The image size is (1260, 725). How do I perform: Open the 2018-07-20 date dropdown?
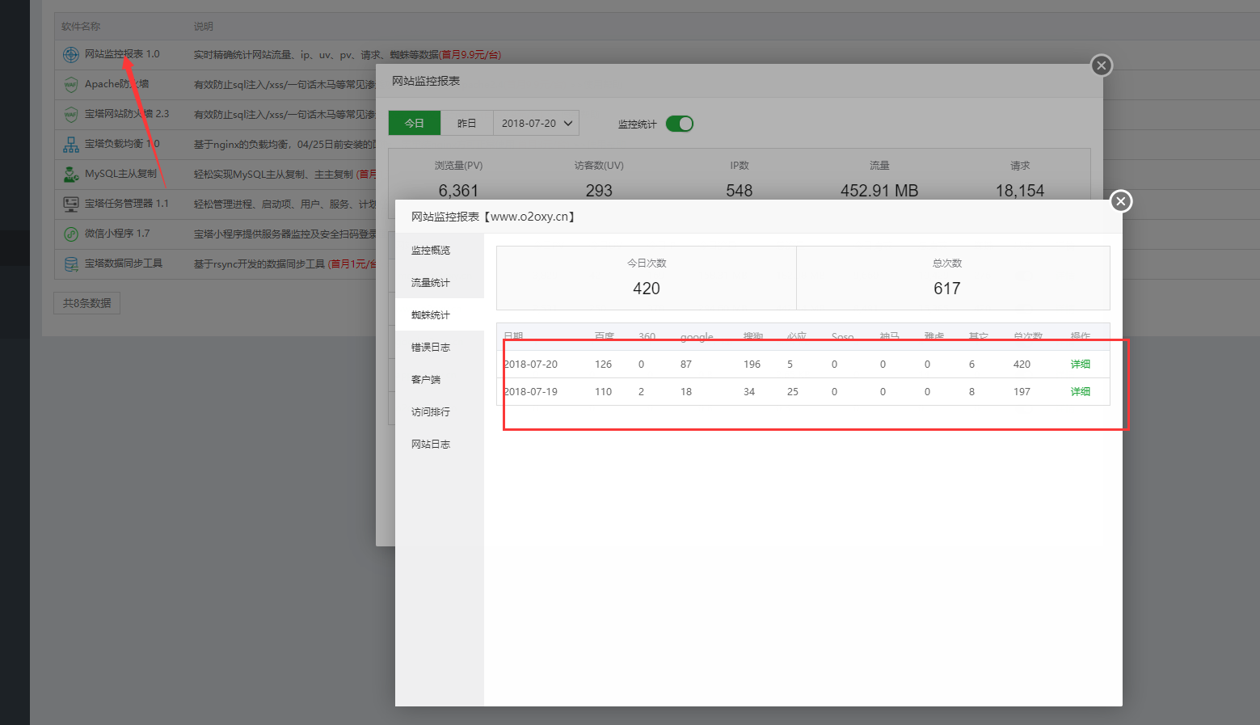[536, 122]
